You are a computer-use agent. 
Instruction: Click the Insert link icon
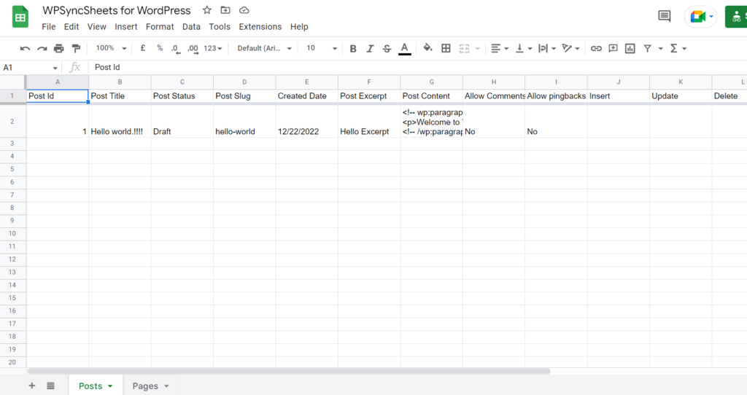[596, 48]
